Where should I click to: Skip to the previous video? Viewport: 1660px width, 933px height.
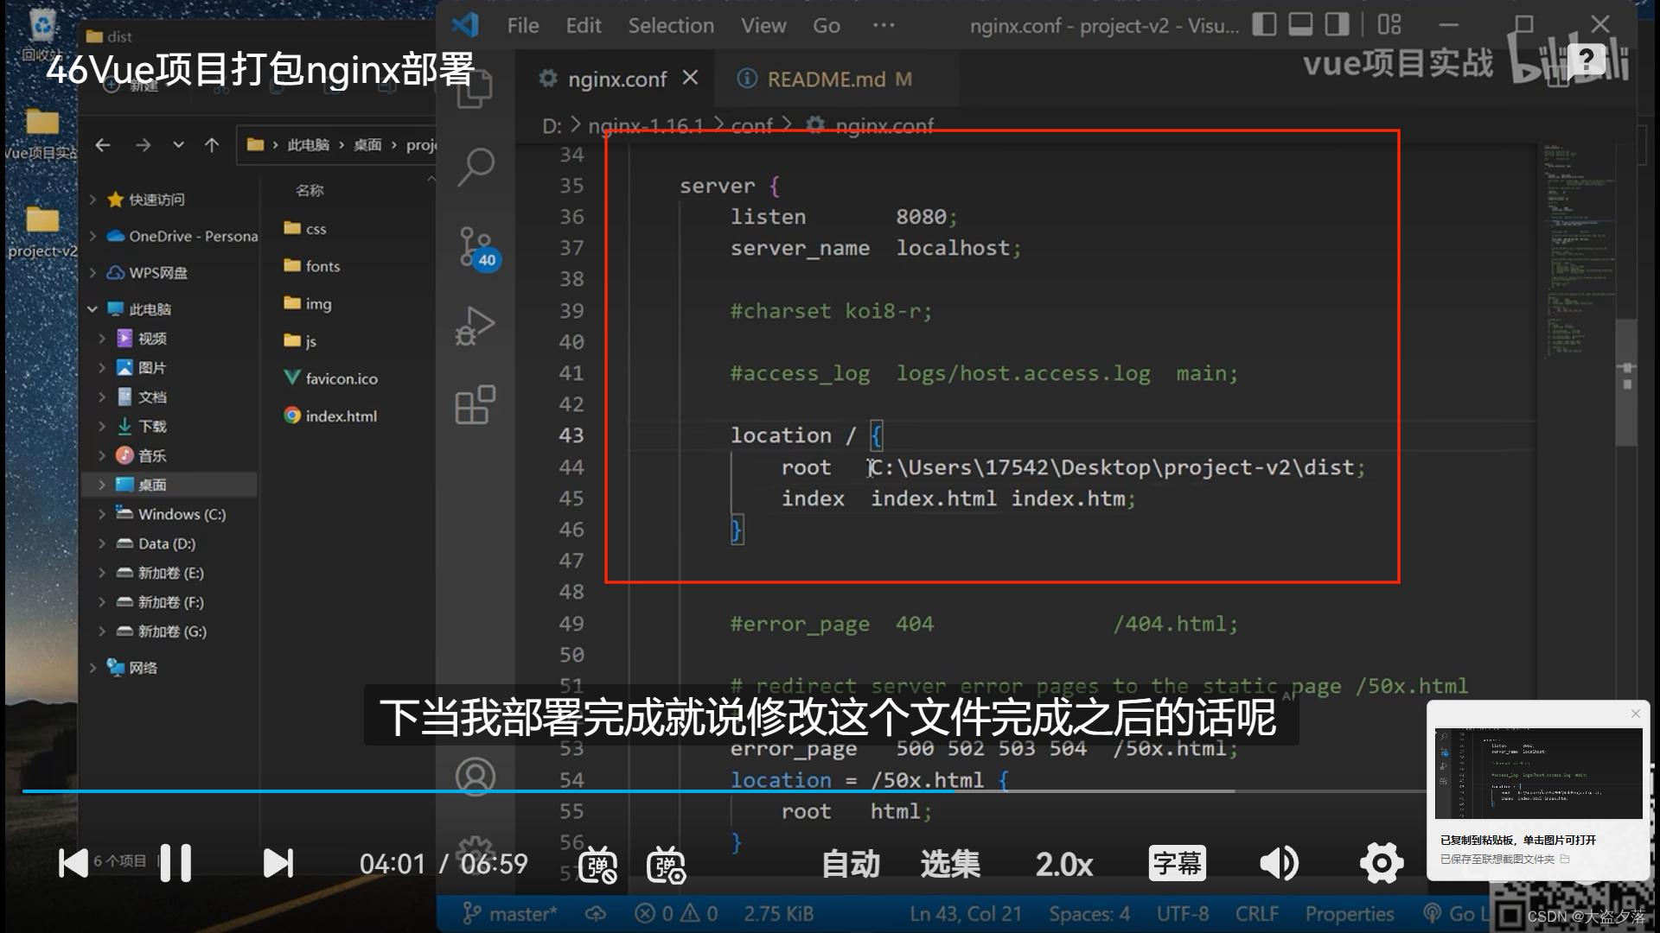[x=73, y=863]
